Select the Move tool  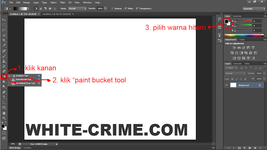tap(4, 20)
